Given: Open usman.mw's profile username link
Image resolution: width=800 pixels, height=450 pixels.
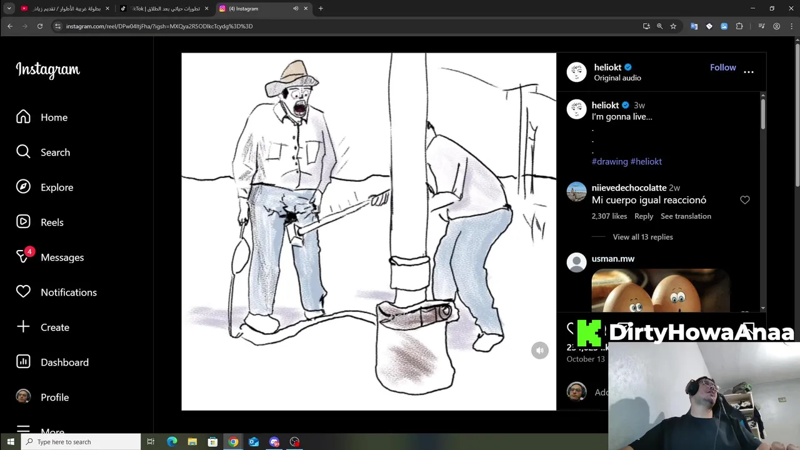Looking at the screenshot, I should point(613,259).
